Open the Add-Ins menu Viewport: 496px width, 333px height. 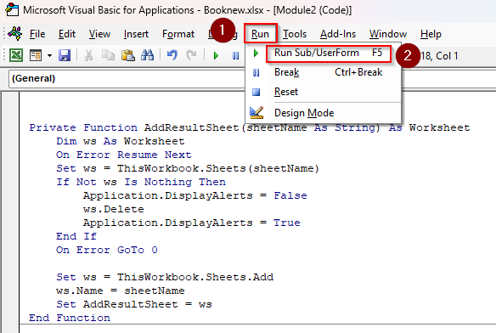(x=338, y=33)
